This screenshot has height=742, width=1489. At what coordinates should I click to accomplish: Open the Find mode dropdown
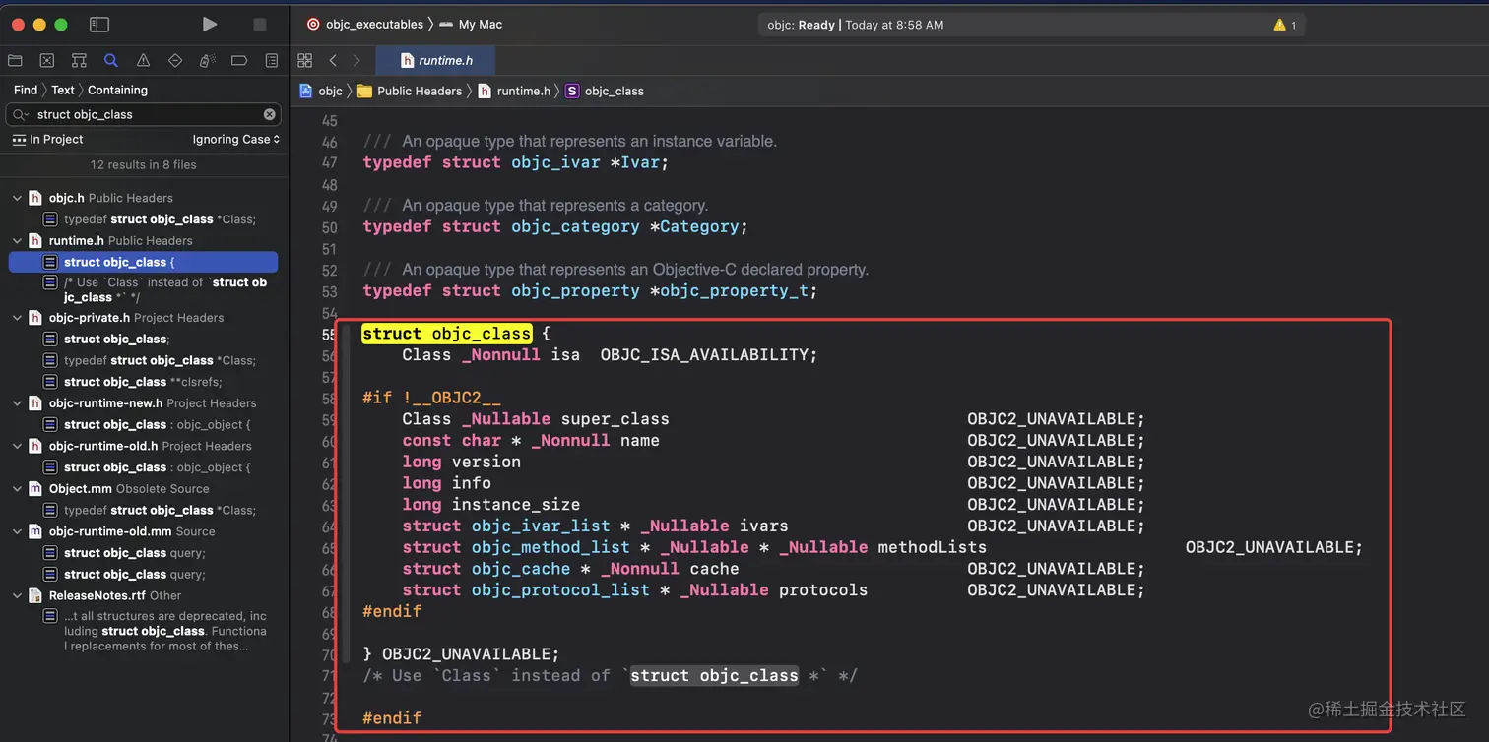26,90
